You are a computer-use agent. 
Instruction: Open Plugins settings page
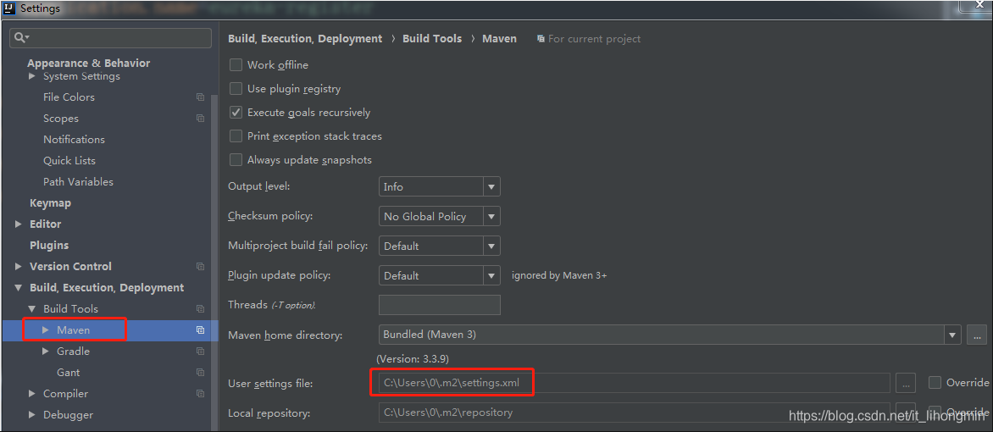pos(49,245)
